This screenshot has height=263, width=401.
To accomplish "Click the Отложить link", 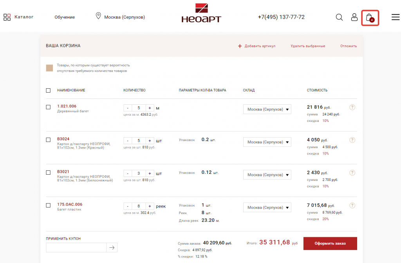I will point(348,46).
